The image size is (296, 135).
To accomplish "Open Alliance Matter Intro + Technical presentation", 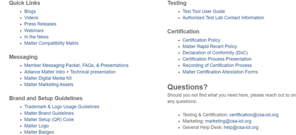I will coord(70,72).
